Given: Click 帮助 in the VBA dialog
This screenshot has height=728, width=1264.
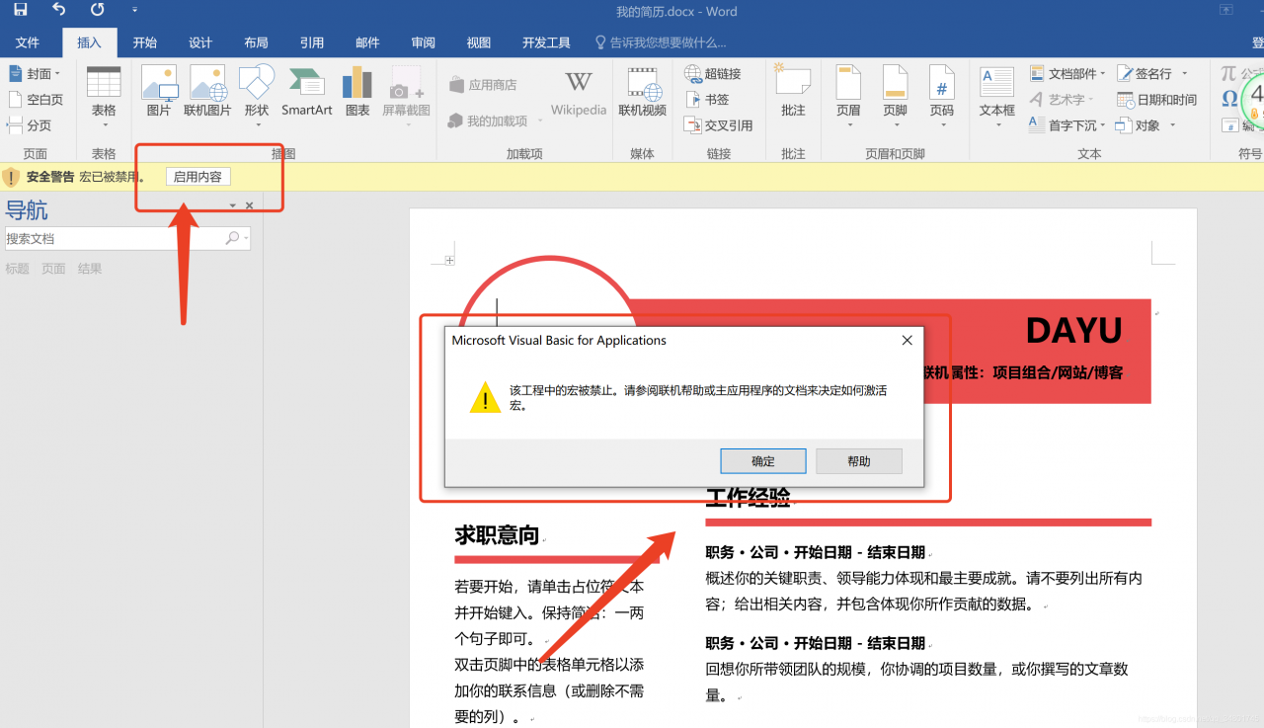Looking at the screenshot, I should click(859, 461).
